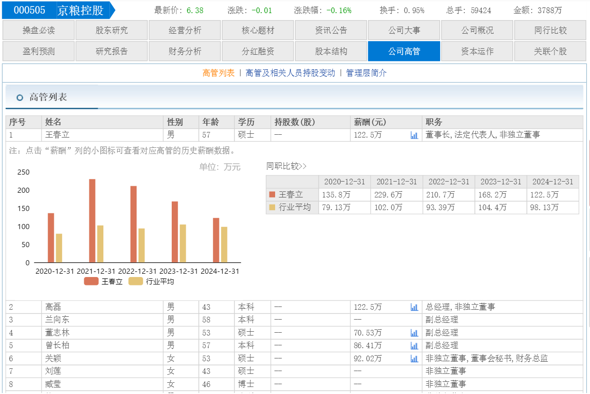
Task: Open the 股本结构 tab
Action: point(331,51)
